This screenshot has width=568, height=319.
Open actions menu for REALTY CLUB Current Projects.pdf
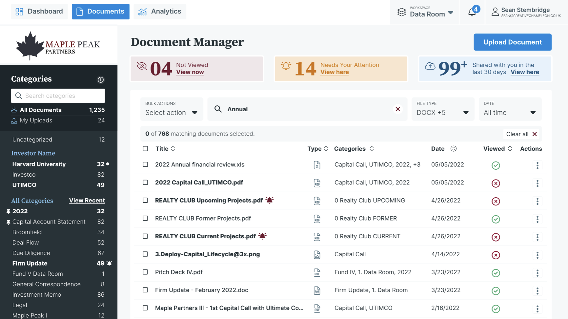pyautogui.click(x=537, y=237)
